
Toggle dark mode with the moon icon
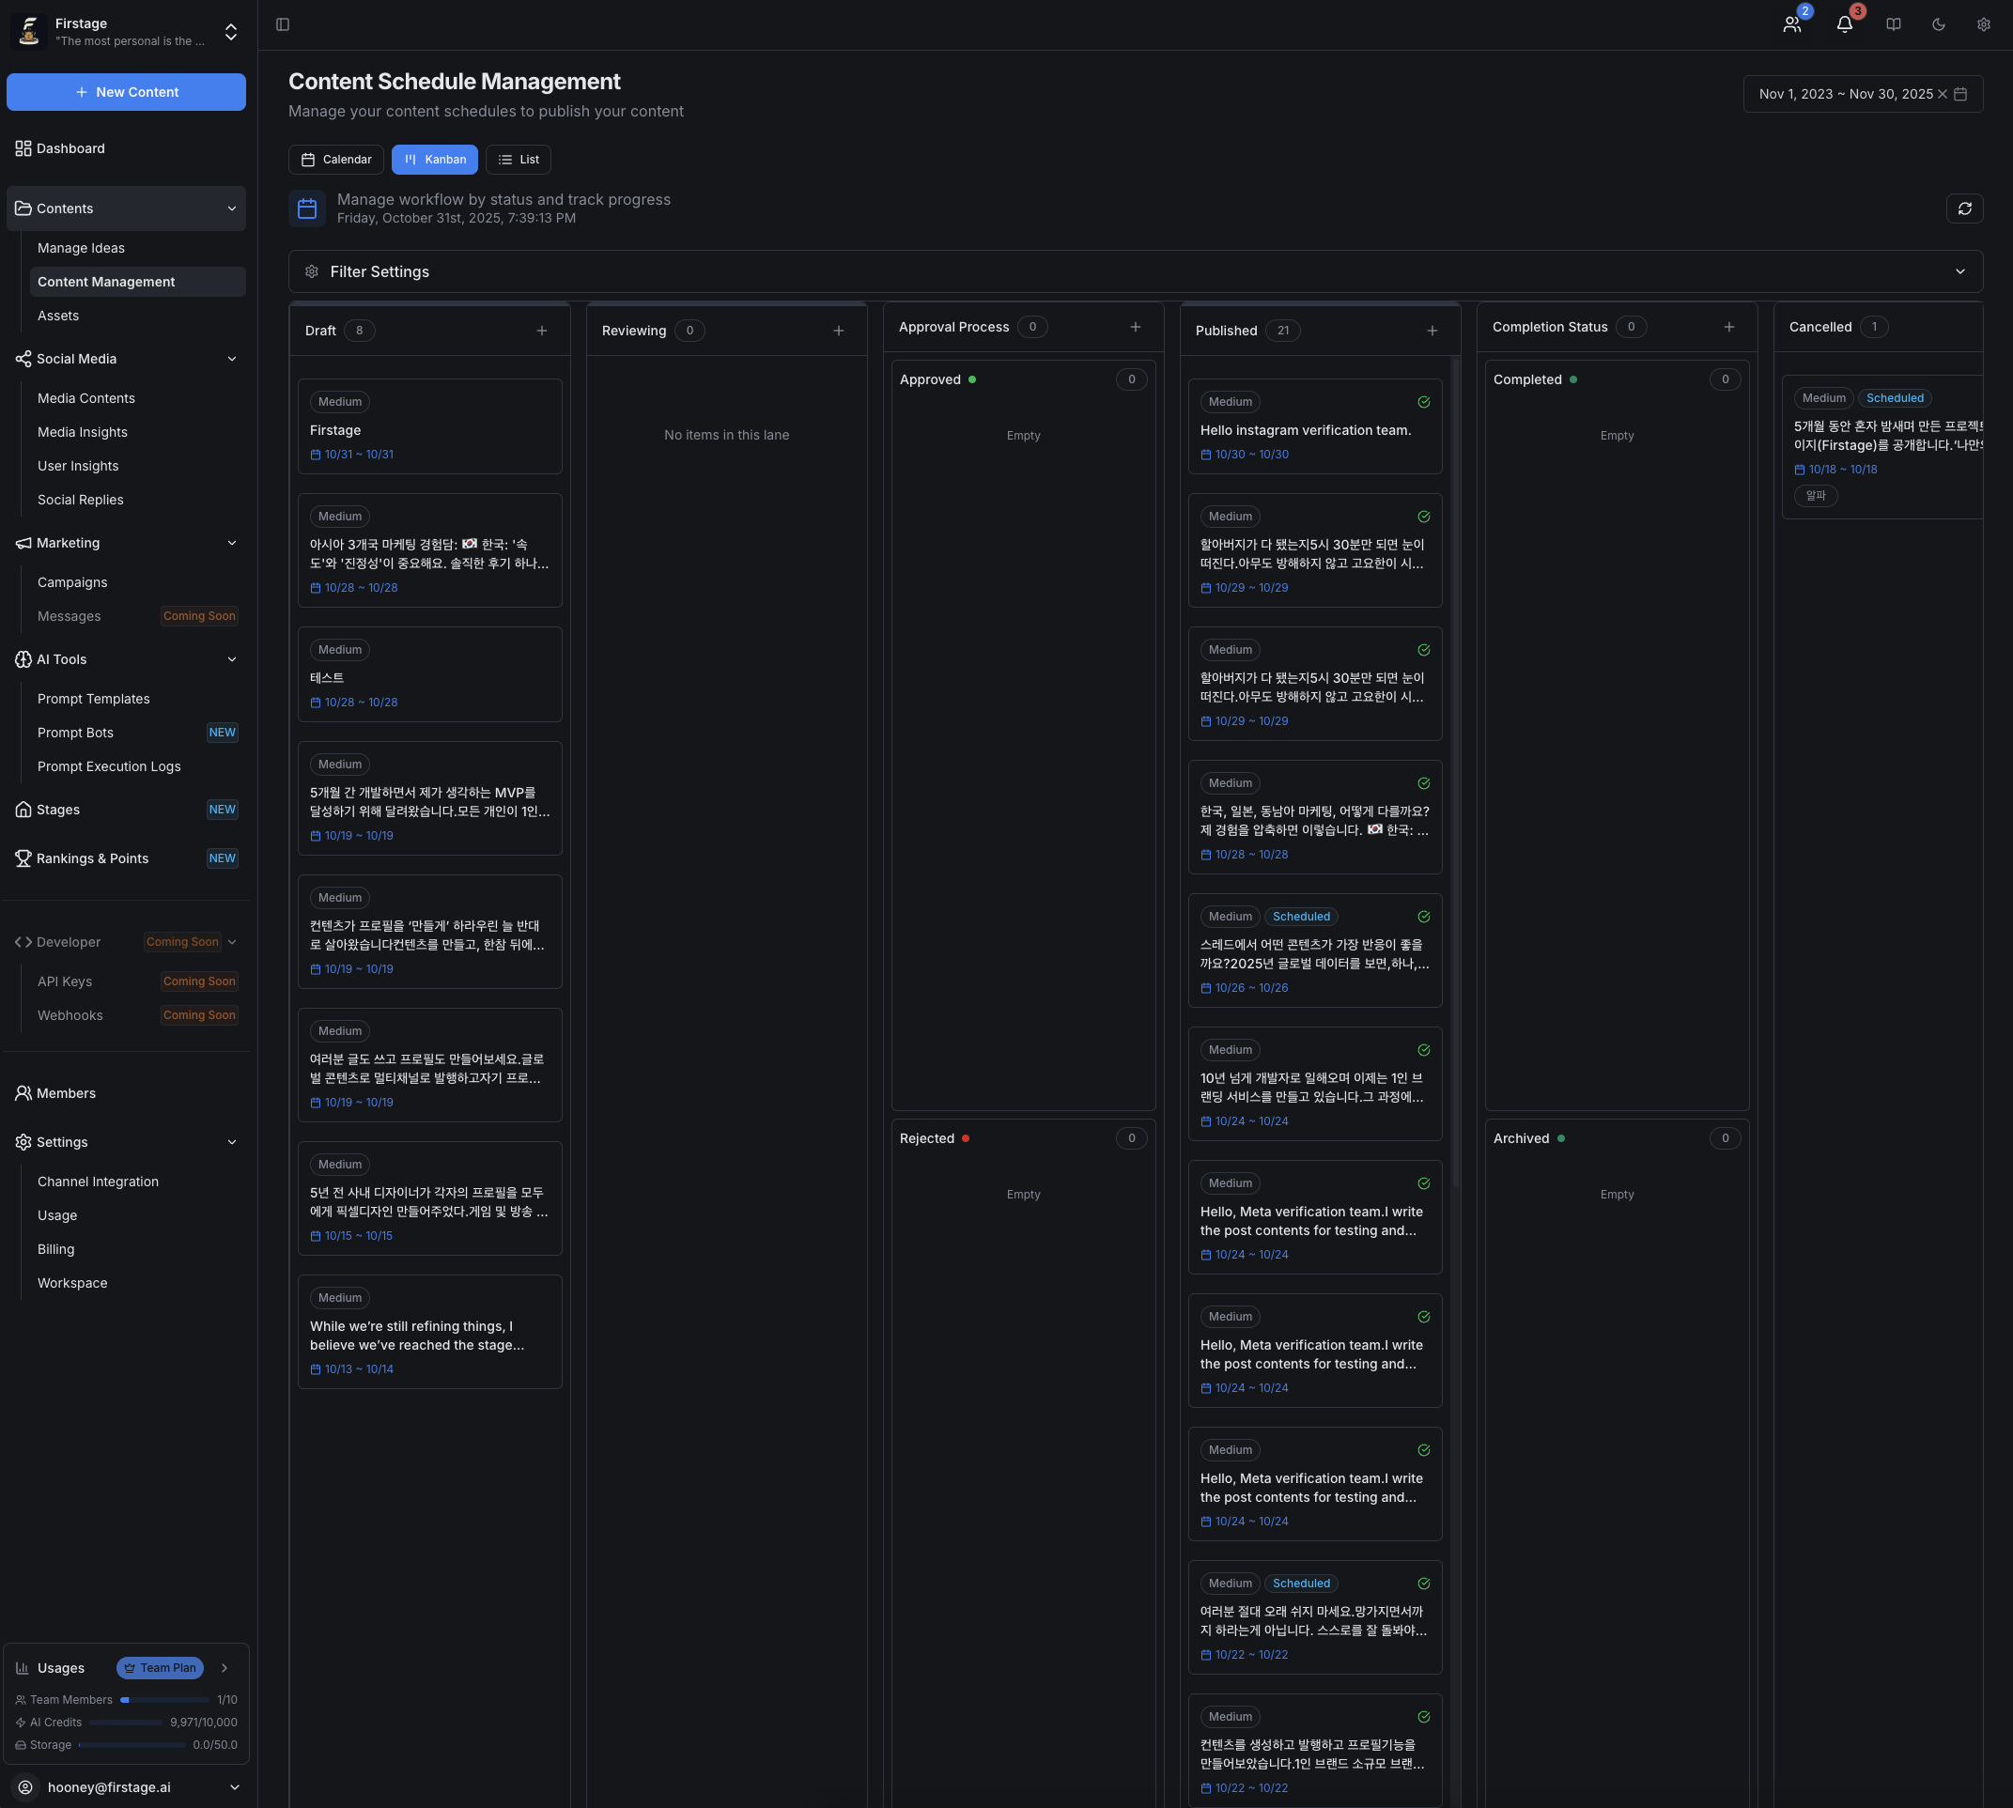1939,23
